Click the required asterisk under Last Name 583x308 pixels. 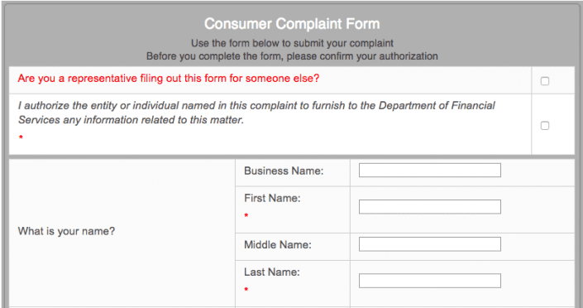pos(246,290)
